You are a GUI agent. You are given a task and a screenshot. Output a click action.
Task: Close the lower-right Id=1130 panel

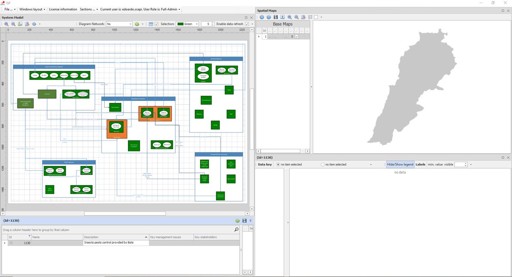click(508, 157)
